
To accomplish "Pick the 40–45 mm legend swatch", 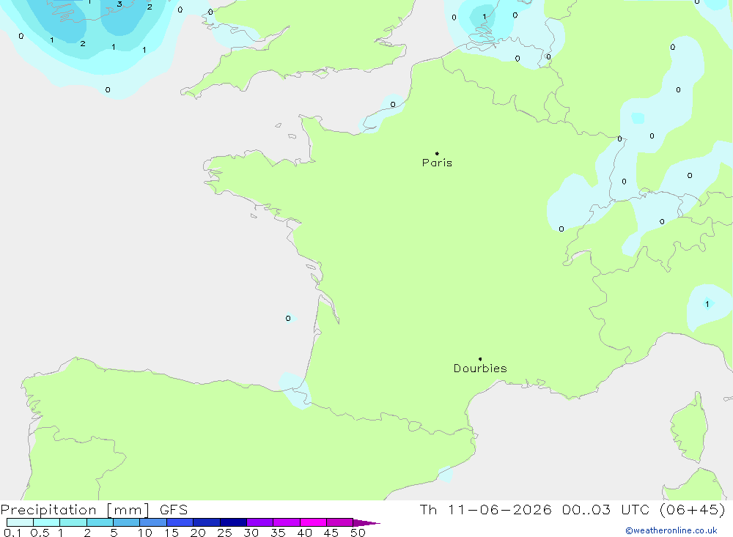I will coord(313,522).
